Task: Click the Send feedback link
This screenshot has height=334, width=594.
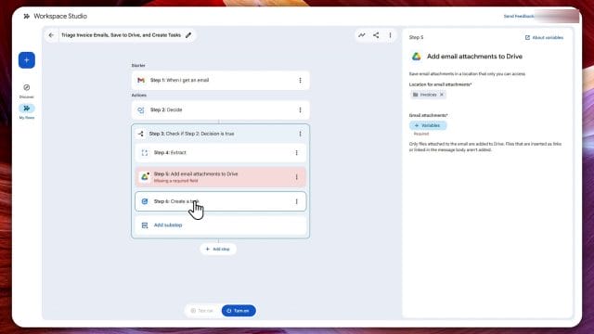Action: point(519,17)
